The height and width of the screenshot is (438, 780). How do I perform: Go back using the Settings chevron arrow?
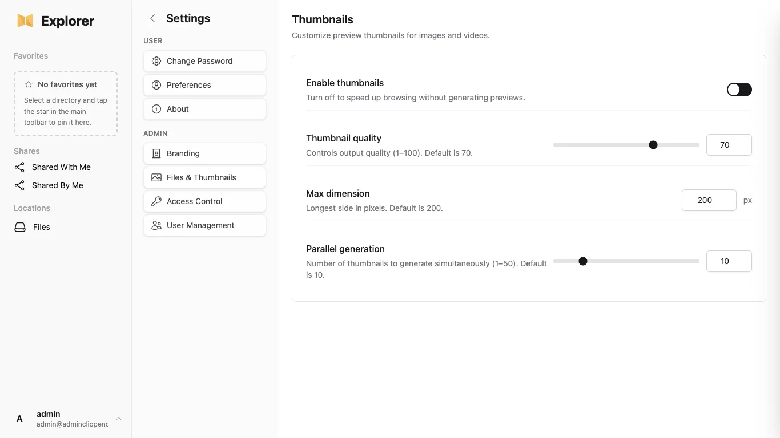pyautogui.click(x=152, y=18)
